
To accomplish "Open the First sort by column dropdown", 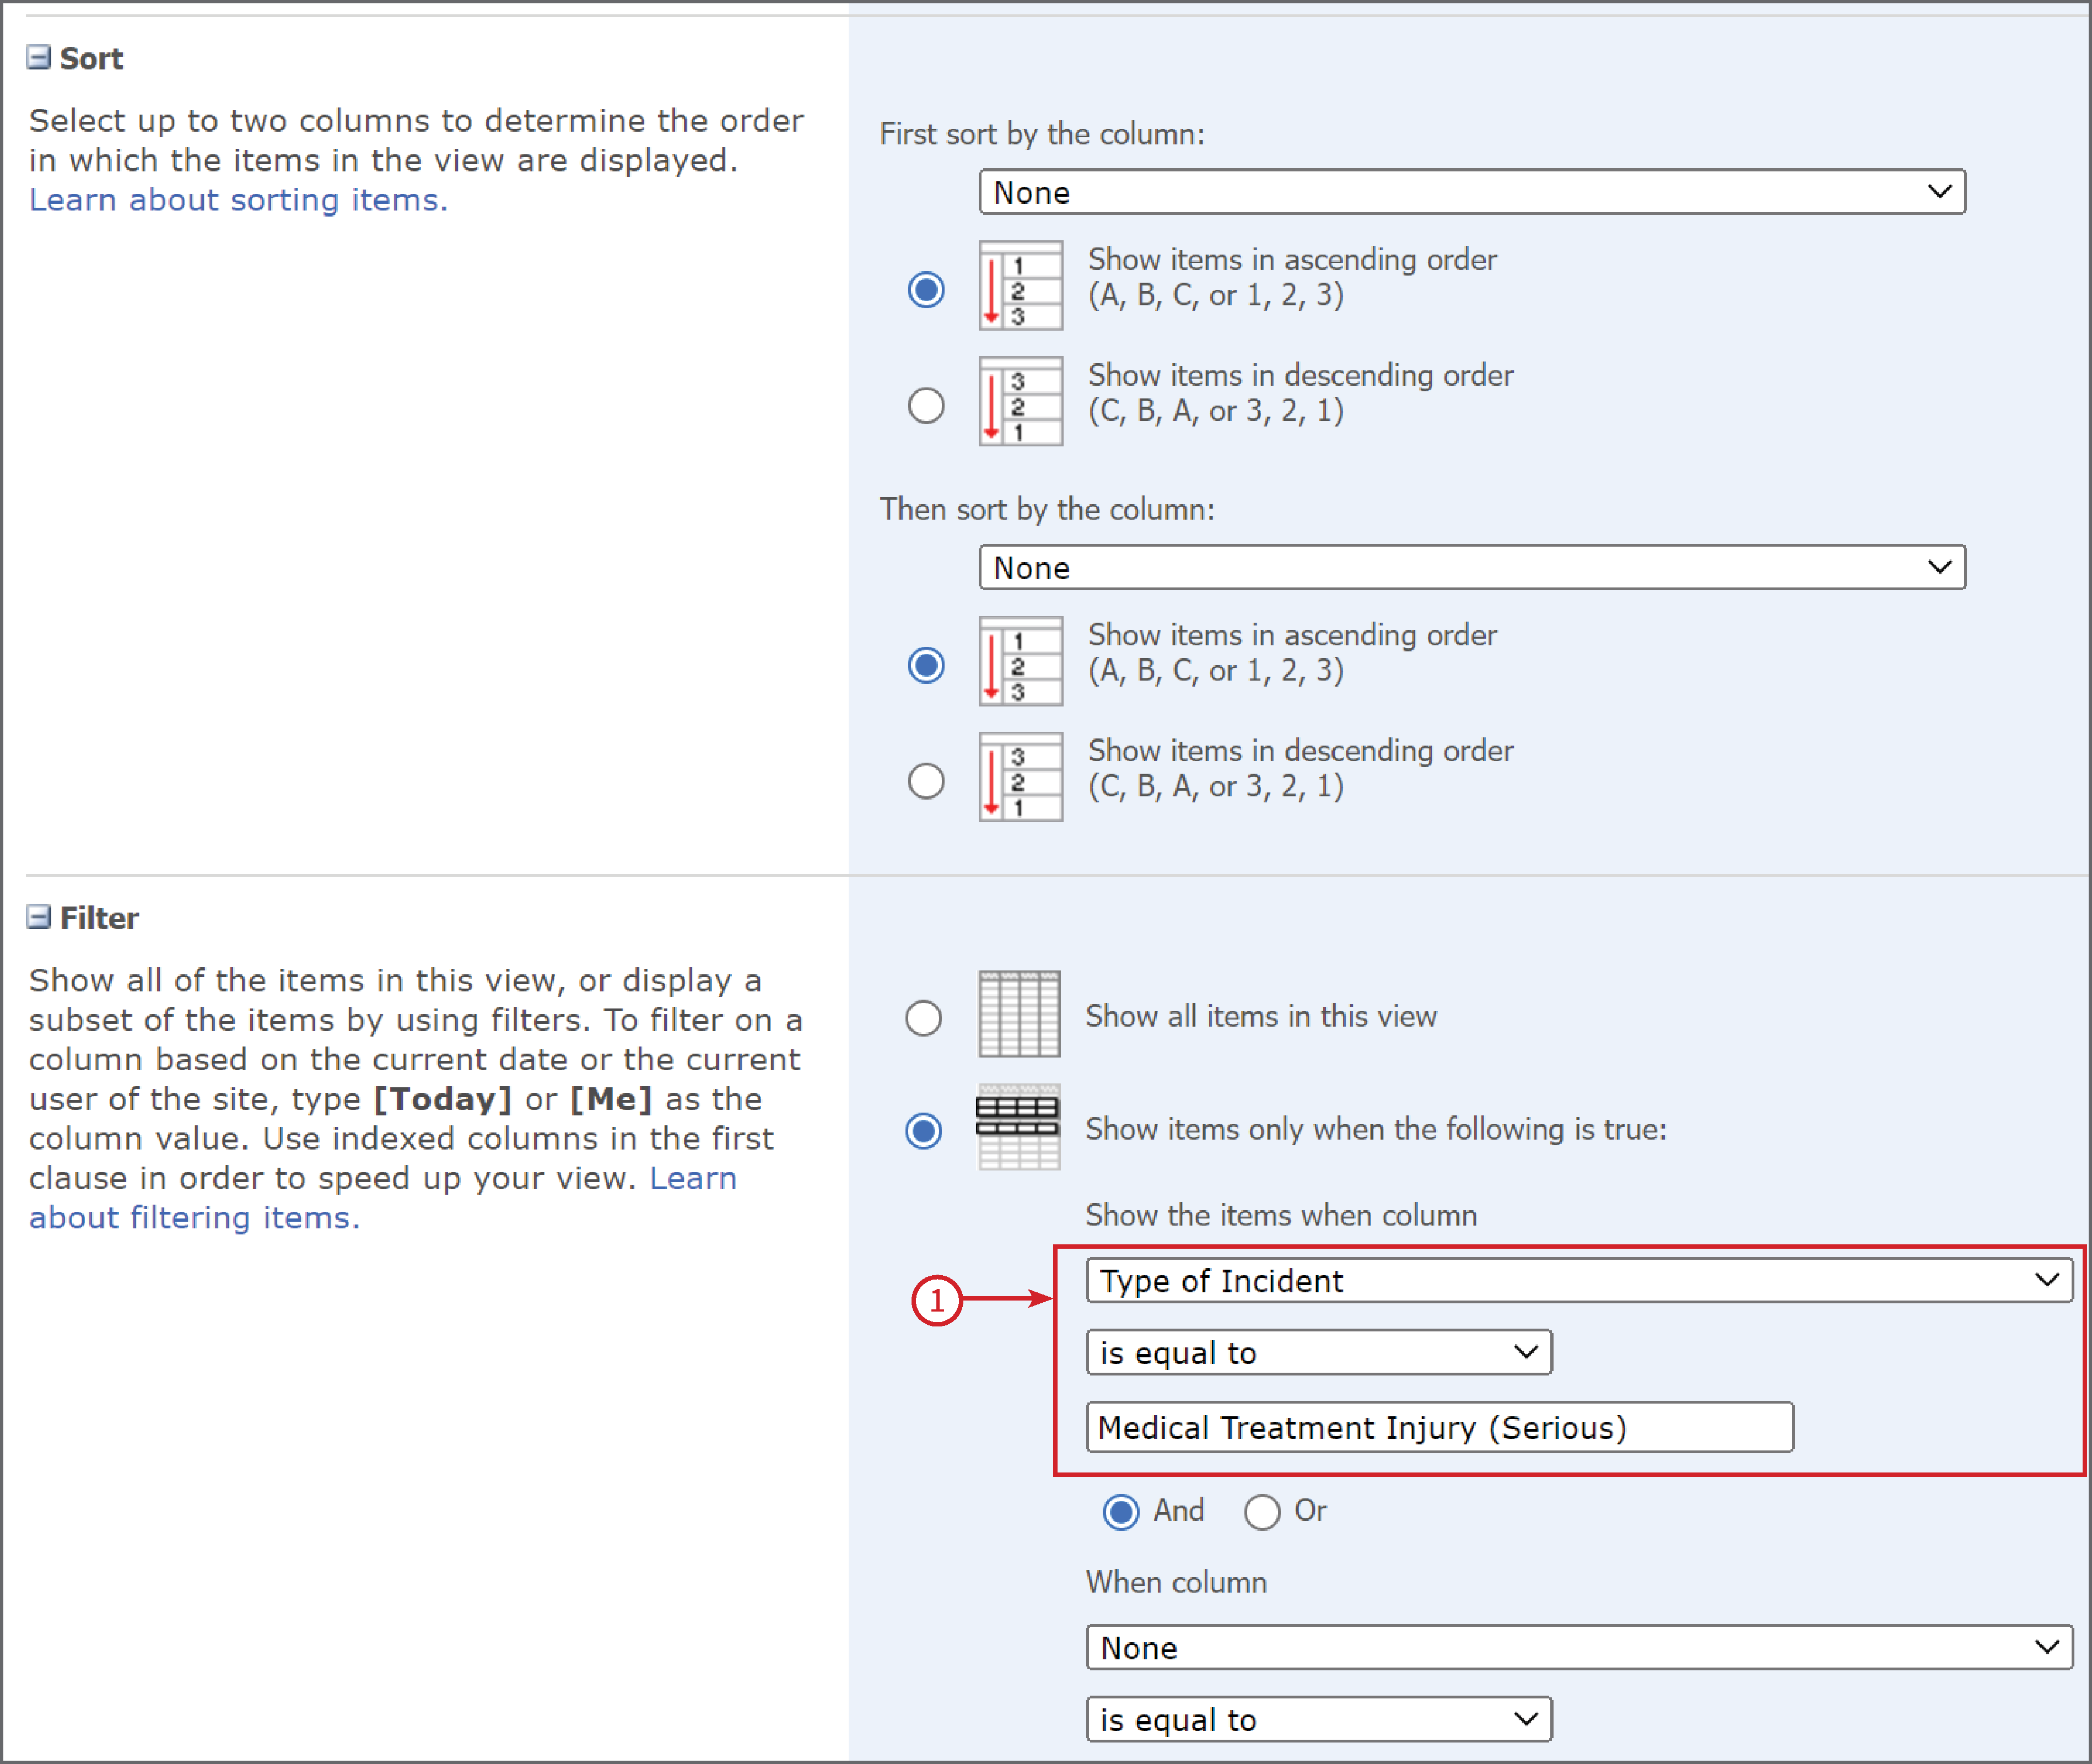I will (x=1472, y=192).
